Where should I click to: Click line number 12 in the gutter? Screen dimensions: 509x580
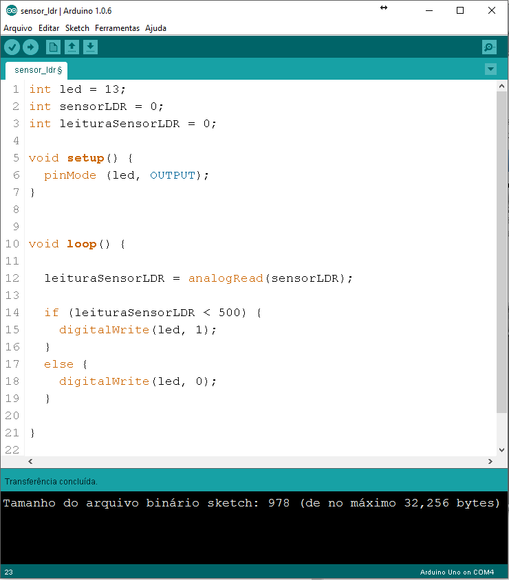12,278
